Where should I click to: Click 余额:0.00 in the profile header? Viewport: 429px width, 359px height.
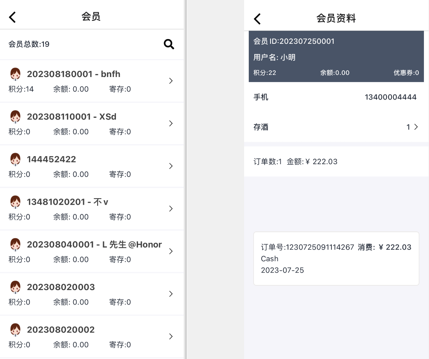click(334, 73)
